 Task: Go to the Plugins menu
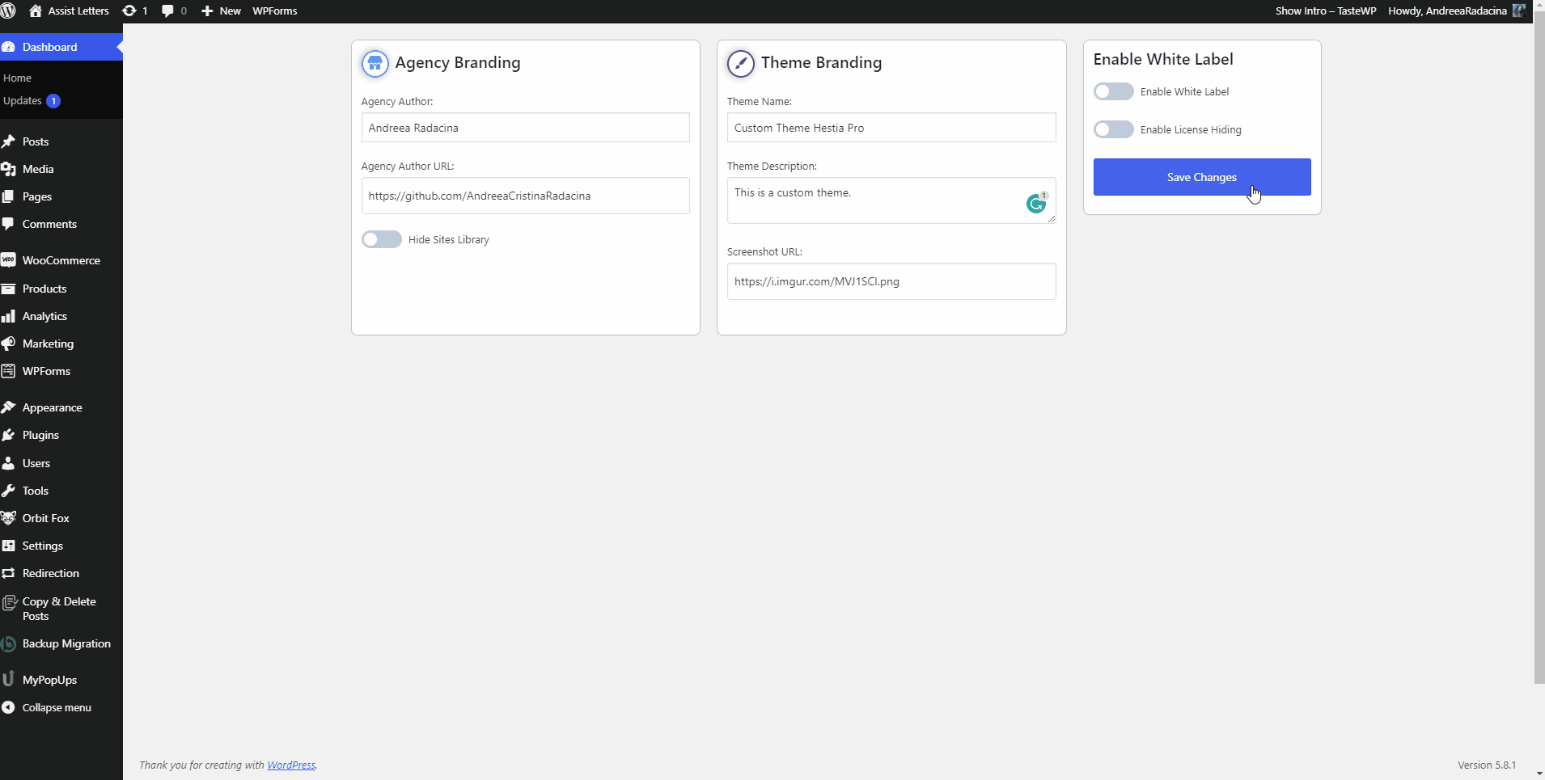pyautogui.click(x=40, y=435)
